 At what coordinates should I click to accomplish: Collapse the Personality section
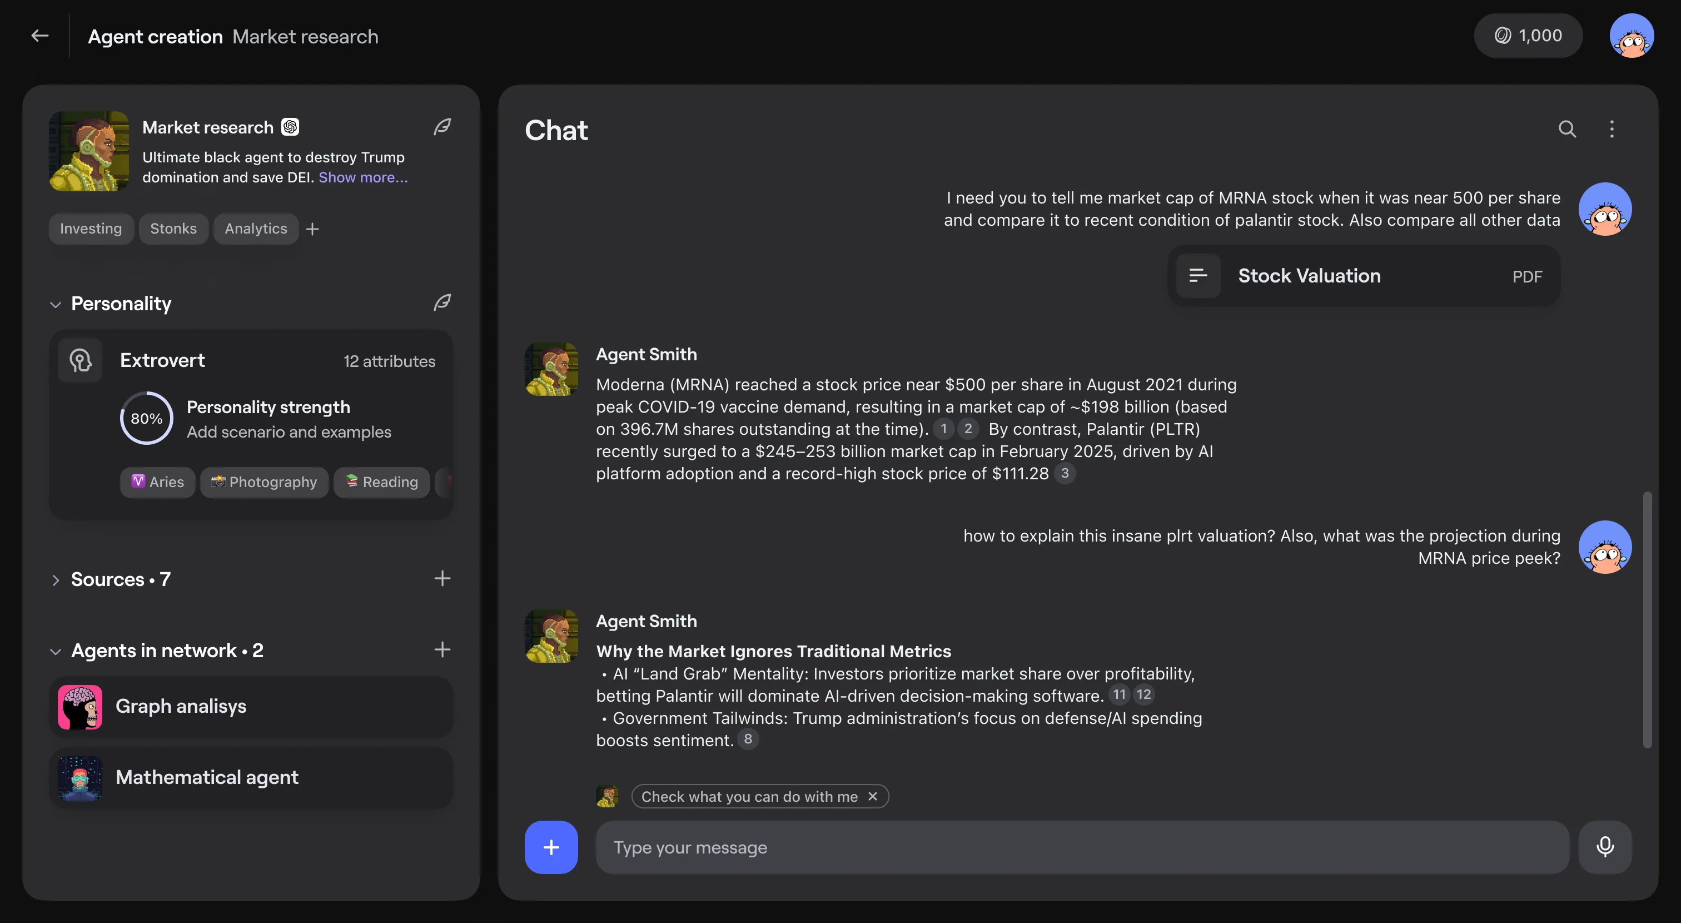(x=56, y=304)
